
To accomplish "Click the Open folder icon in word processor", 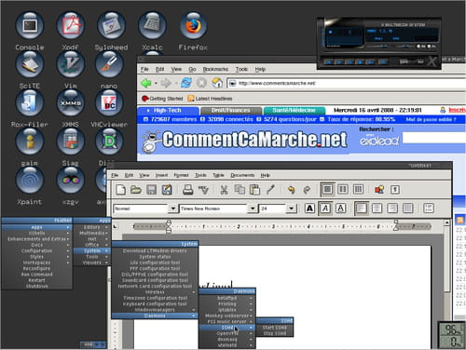I will tap(136, 189).
